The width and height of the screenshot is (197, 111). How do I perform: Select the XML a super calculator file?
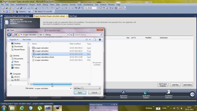point(61,60)
